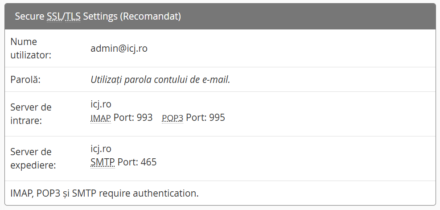Select the incoming server hostname icj.ro
The height and width of the screenshot is (210, 440).
[x=101, y=104]
